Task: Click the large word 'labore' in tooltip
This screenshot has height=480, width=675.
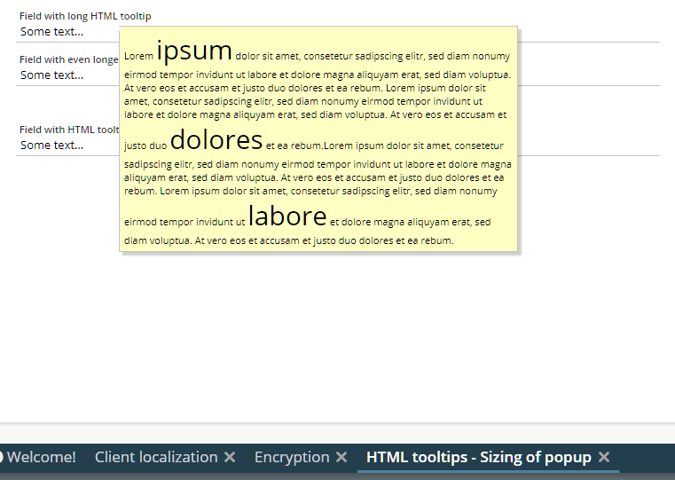Action: pos(287,216)
